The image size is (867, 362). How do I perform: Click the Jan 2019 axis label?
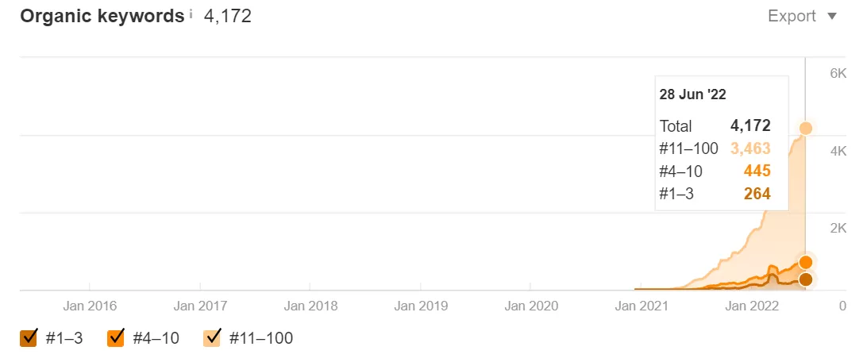(421, 306)
